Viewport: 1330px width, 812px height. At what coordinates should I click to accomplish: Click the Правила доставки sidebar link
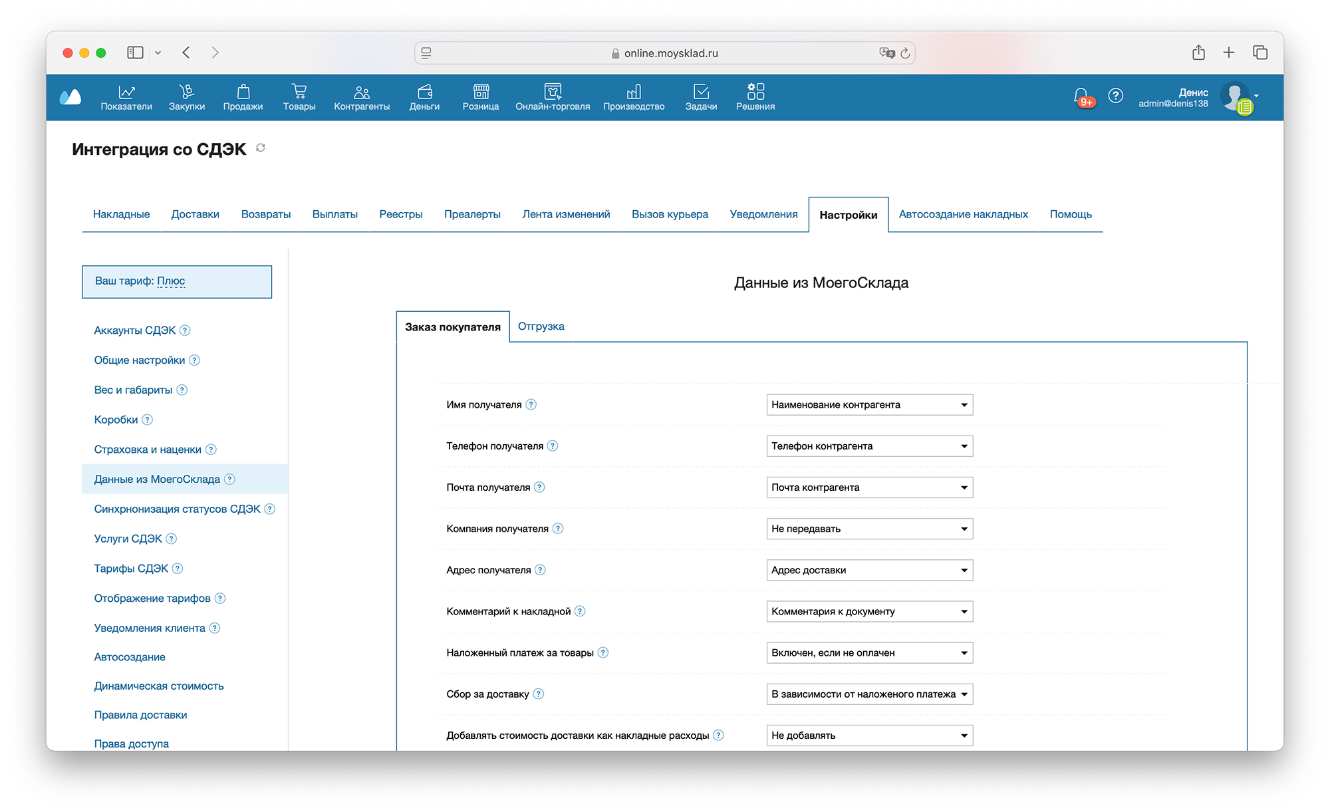coord(140,714)
